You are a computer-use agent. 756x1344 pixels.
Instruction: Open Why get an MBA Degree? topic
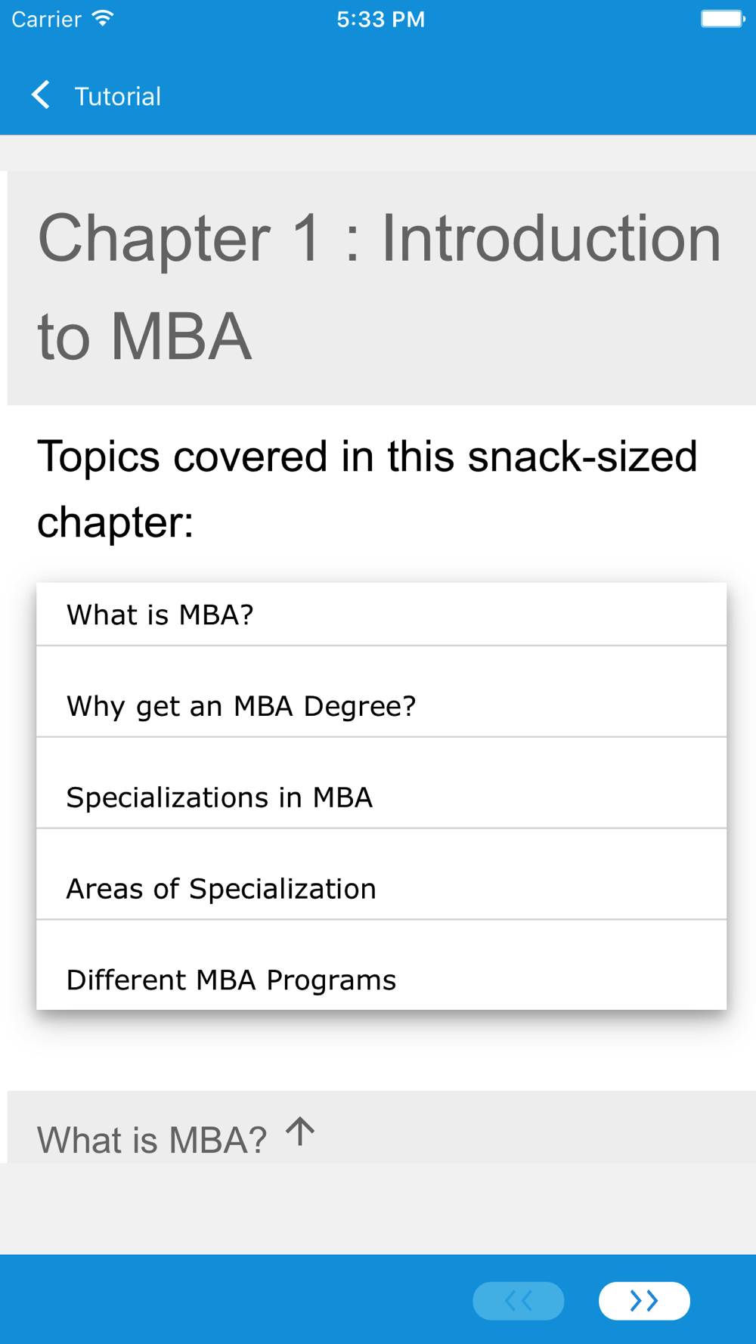click(382, 692)
